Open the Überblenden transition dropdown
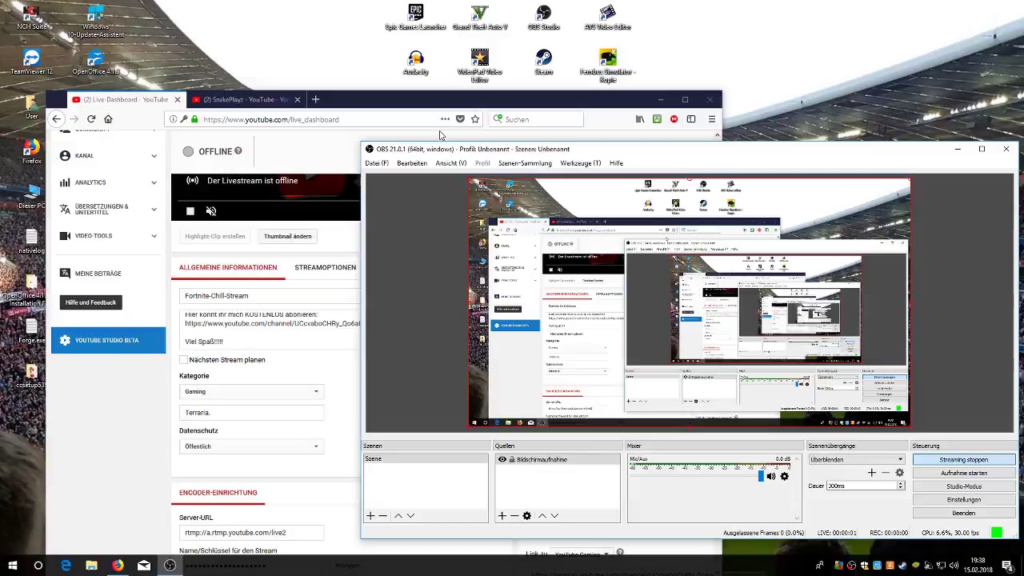This screenshot has width=1024, height=576. tap(857, 459)
